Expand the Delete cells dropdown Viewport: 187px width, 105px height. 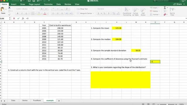coord(159,11)
